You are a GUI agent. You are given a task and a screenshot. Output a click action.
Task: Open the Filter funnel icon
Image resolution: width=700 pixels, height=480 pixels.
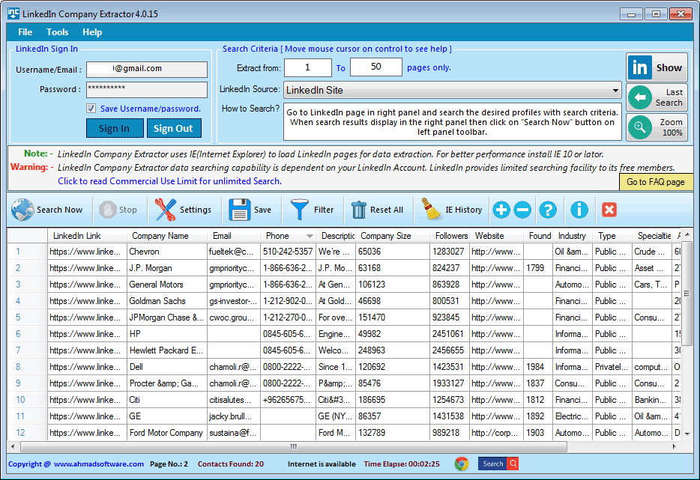click(298, 210)
